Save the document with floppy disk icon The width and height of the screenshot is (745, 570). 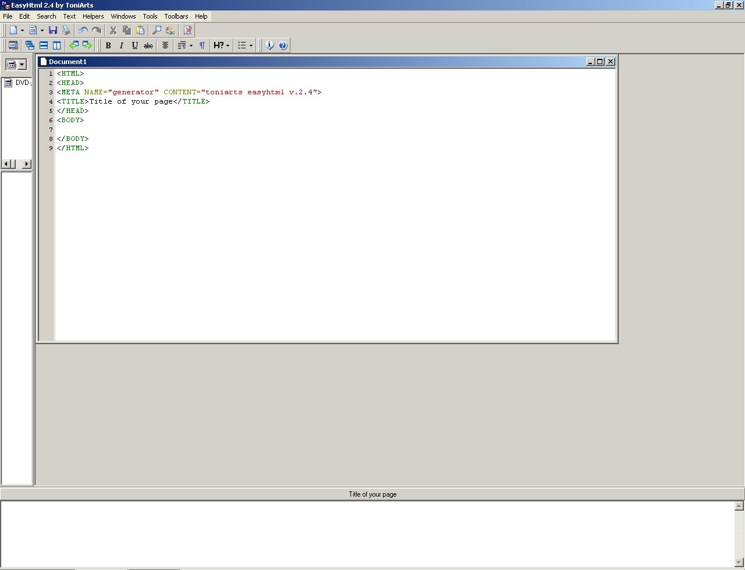click(53, 30)
